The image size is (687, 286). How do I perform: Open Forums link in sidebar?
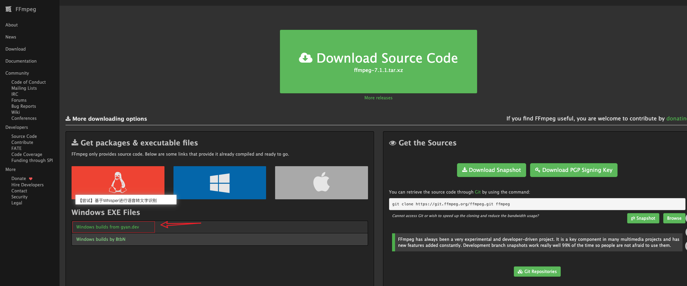(19, 100)
